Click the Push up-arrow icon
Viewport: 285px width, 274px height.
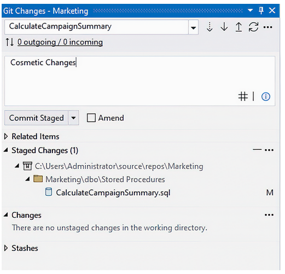pos(239,27)
